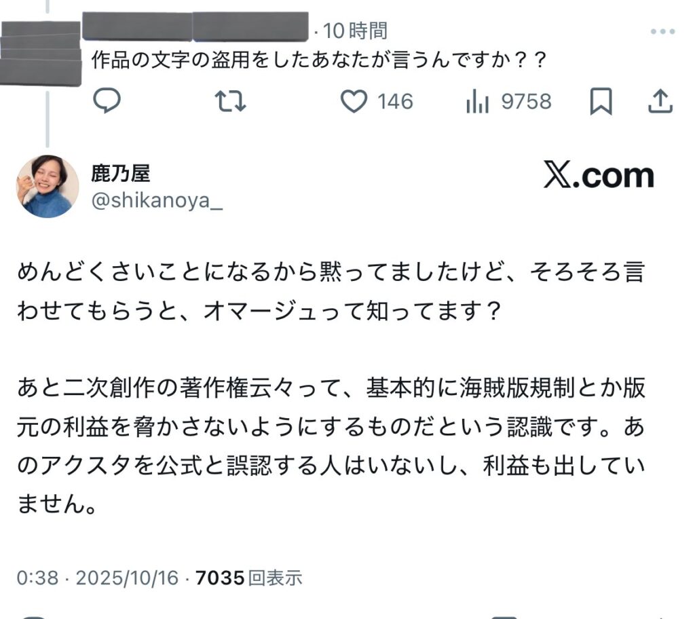Image resolution: width=695 pixels, height=619 pixels.
Task: Open the 0:38 · 2025/10/16 post timestamp
Action: pos(98,578)
